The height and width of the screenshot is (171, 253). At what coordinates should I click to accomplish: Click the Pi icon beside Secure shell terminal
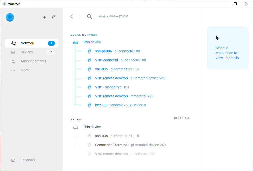[x=89, y=145]
